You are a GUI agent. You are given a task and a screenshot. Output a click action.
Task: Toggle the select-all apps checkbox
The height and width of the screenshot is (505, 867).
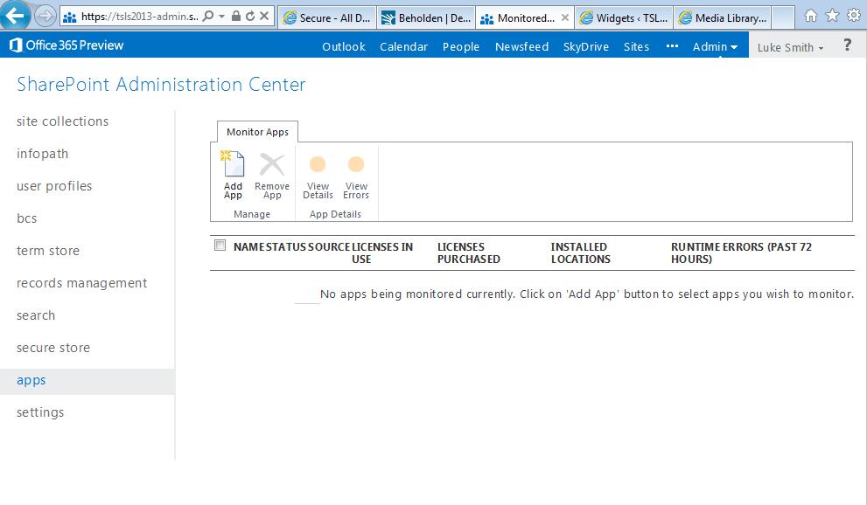click(x=220, y=246)
